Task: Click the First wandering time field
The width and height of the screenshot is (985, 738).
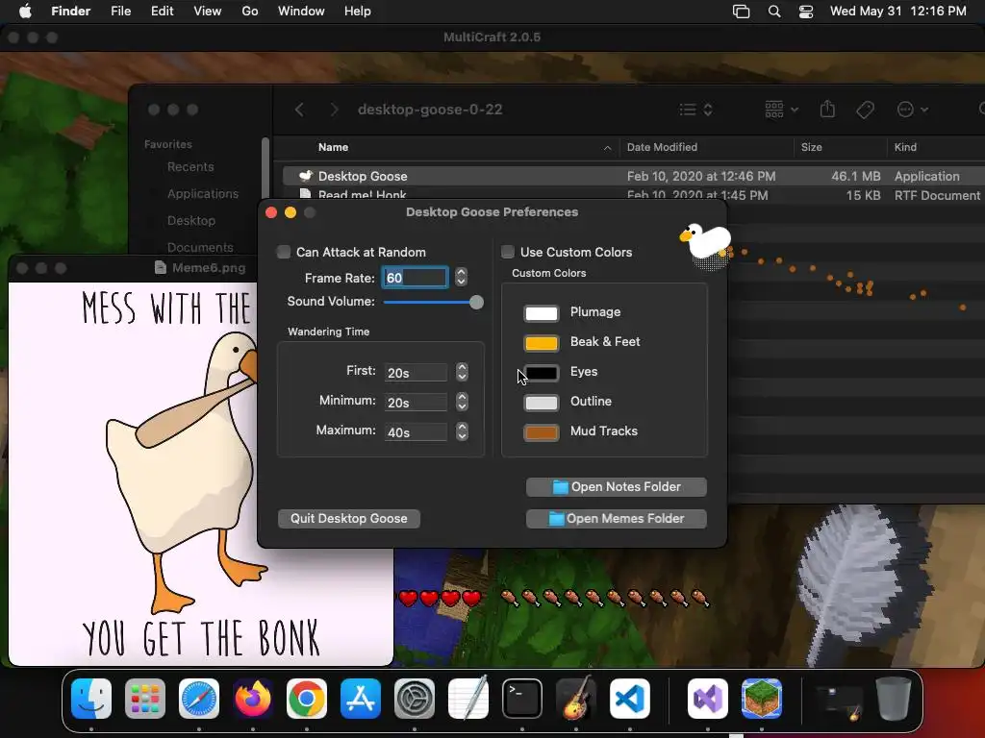Action: pyautogui.click(x=416, y=373)
